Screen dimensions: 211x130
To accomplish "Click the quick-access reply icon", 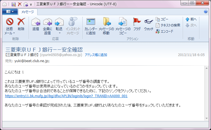I will tap(26, 4).
